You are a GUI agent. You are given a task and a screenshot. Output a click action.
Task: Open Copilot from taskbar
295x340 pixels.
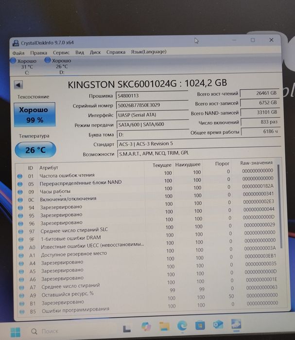point(146,327)
